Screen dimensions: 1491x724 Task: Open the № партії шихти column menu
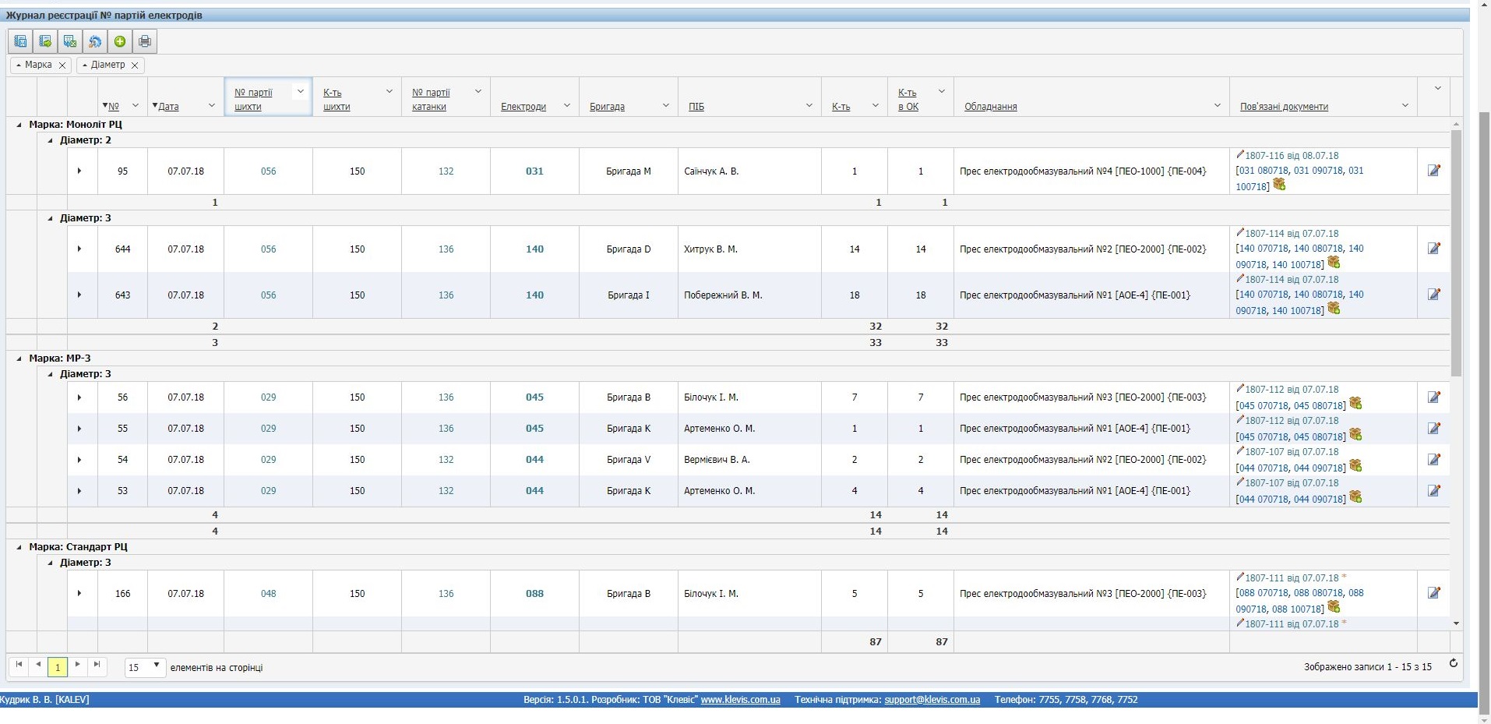[x=300, y=92]
